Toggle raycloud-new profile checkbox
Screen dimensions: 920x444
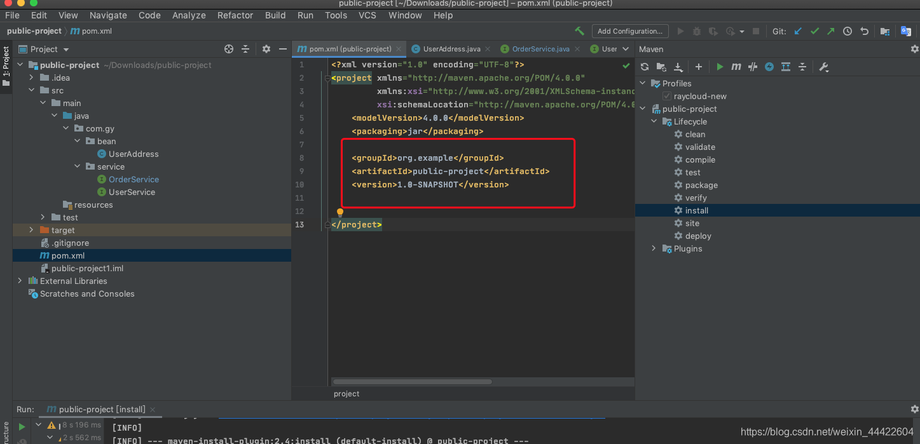(x=666, y=96)
